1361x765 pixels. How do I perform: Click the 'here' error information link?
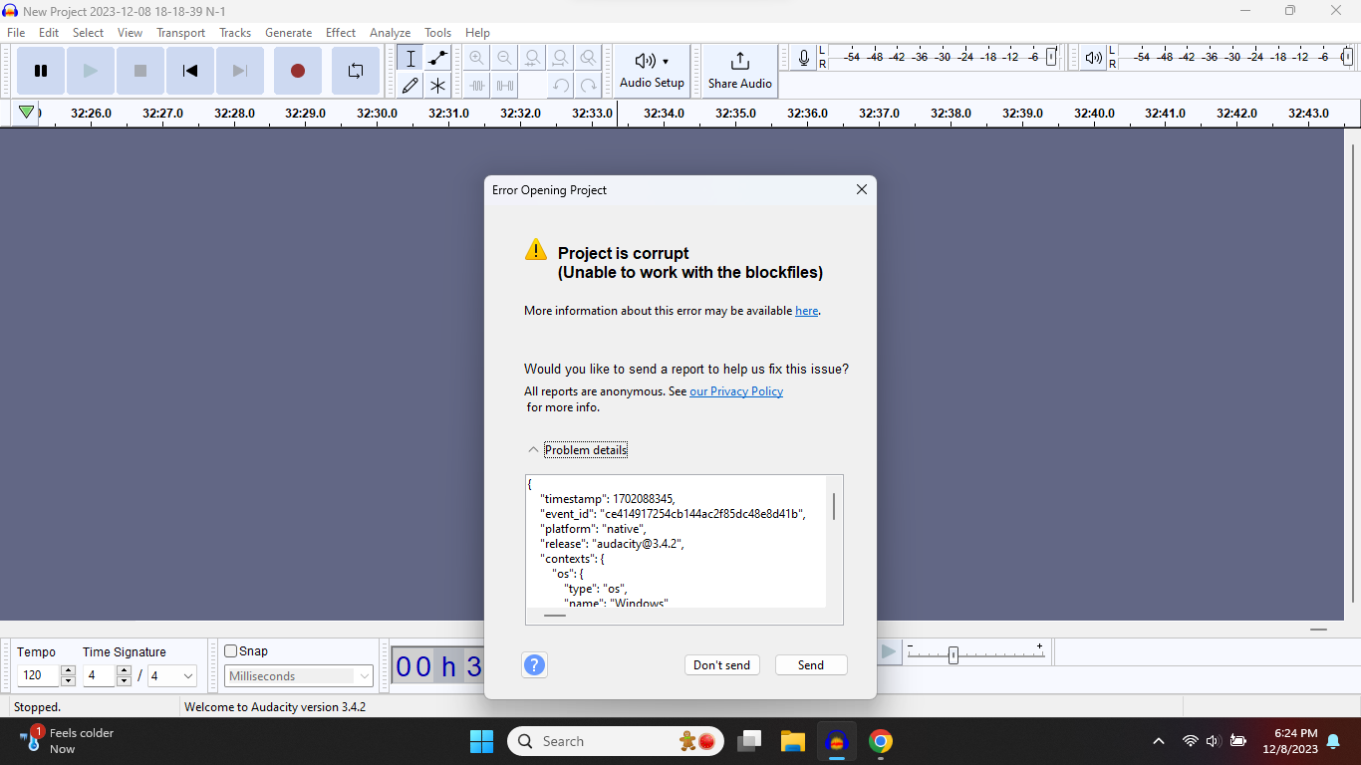point(807,311)
